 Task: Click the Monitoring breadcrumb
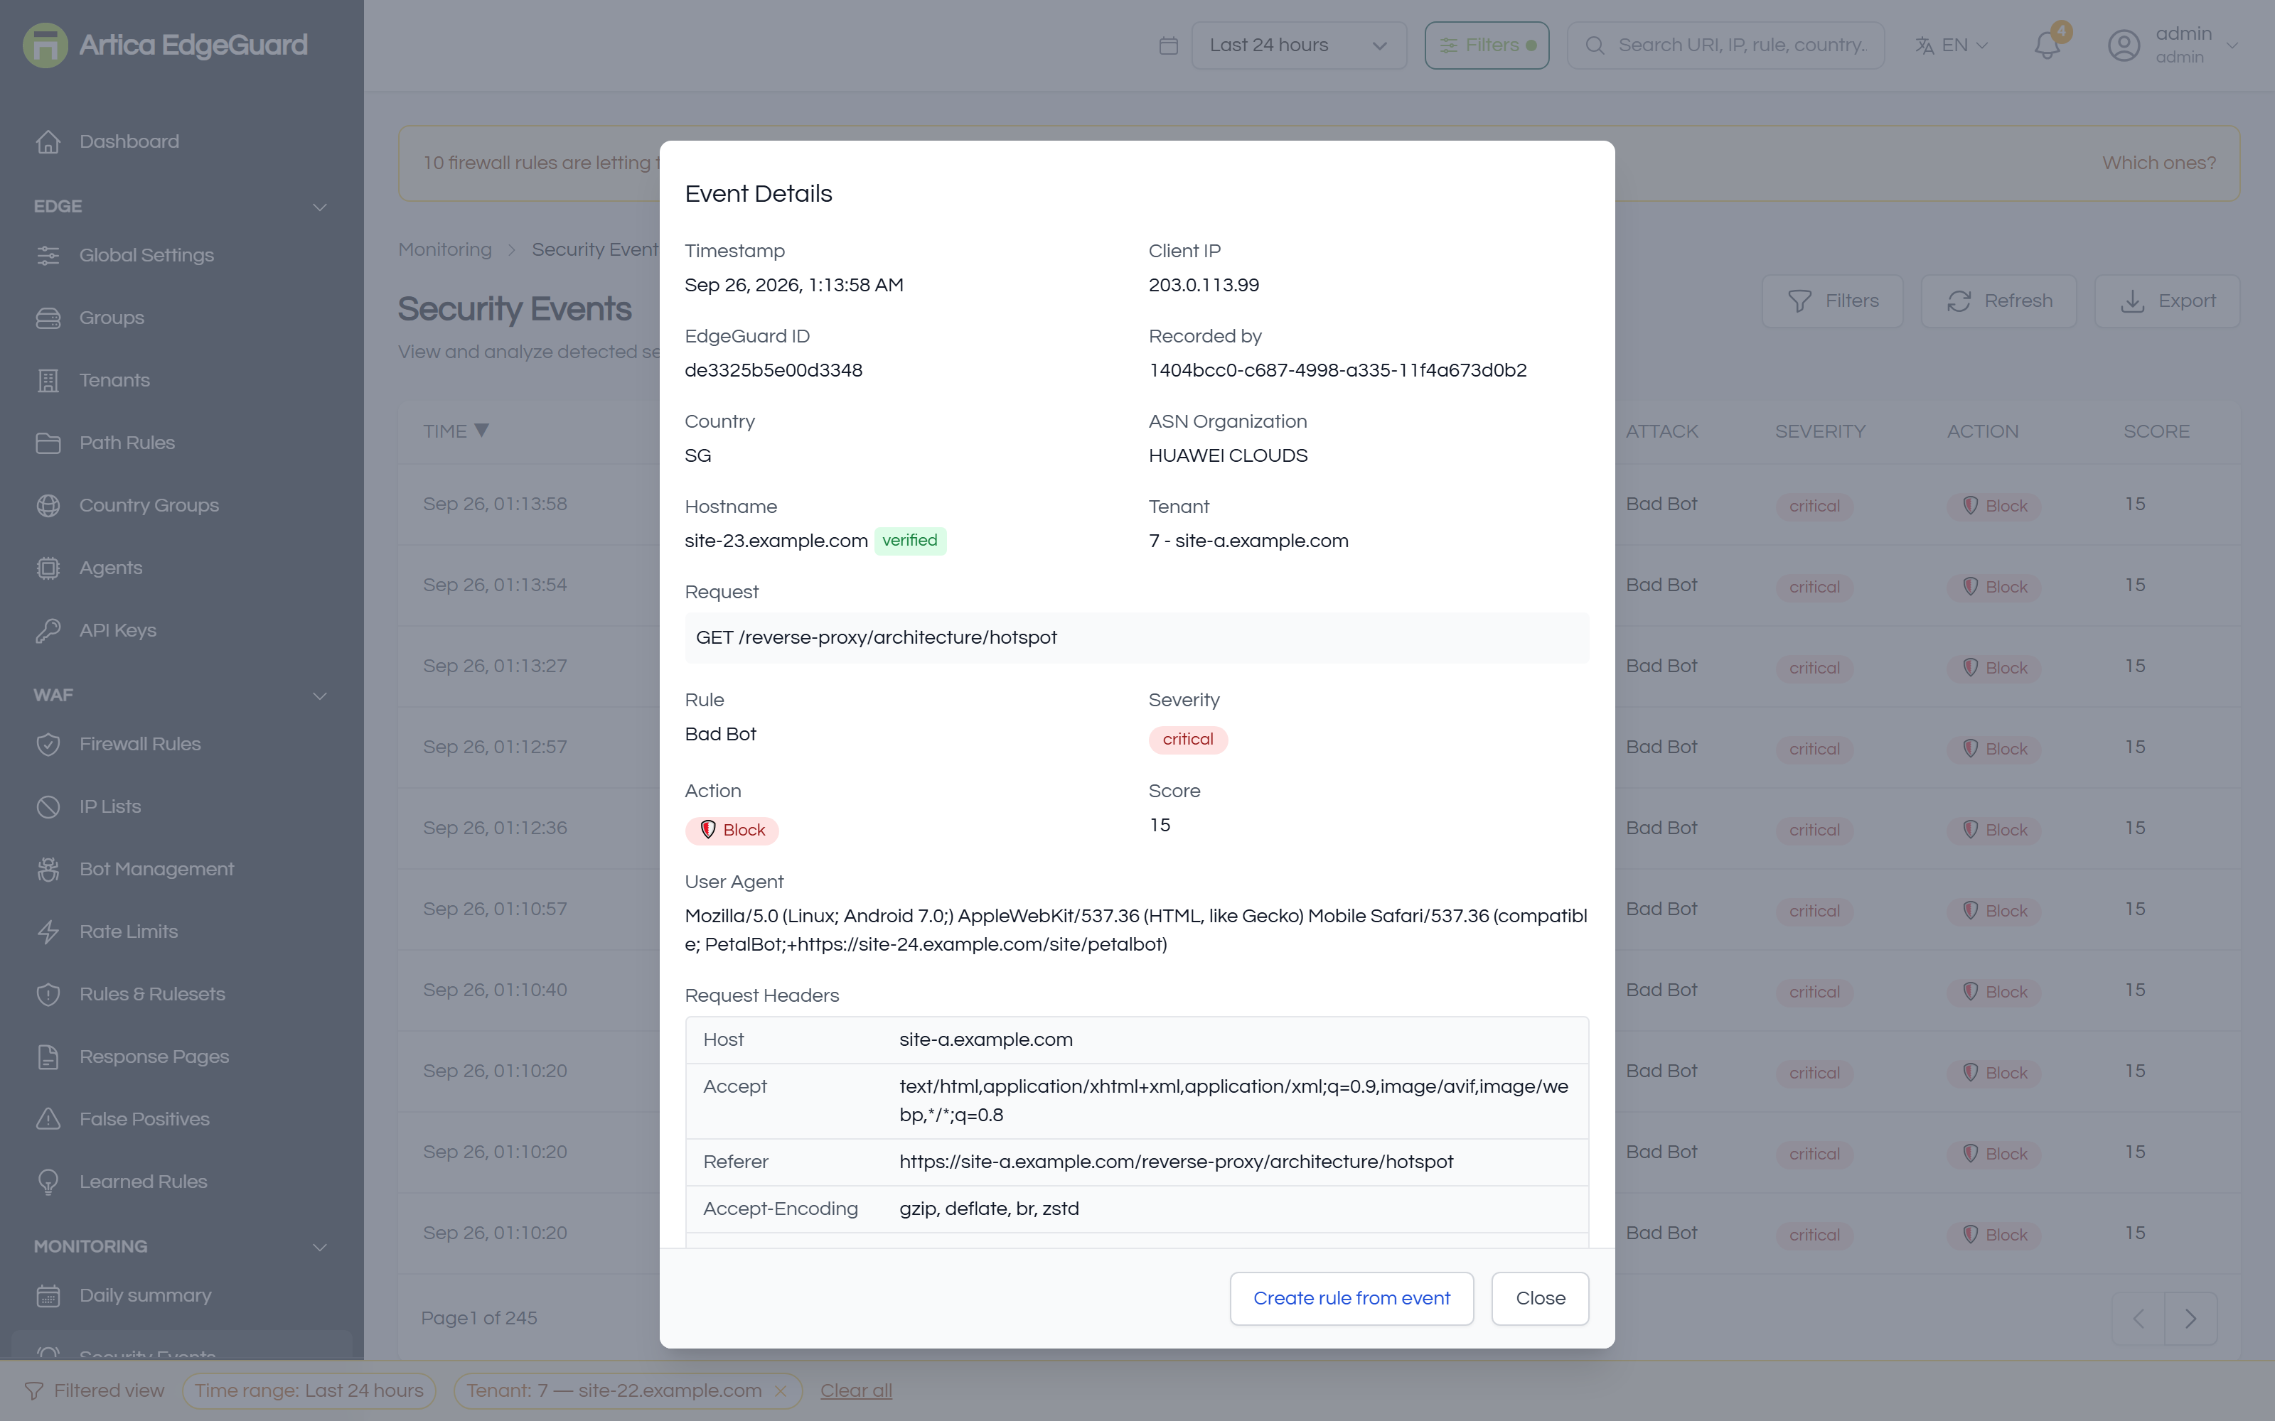coord(444,250)
